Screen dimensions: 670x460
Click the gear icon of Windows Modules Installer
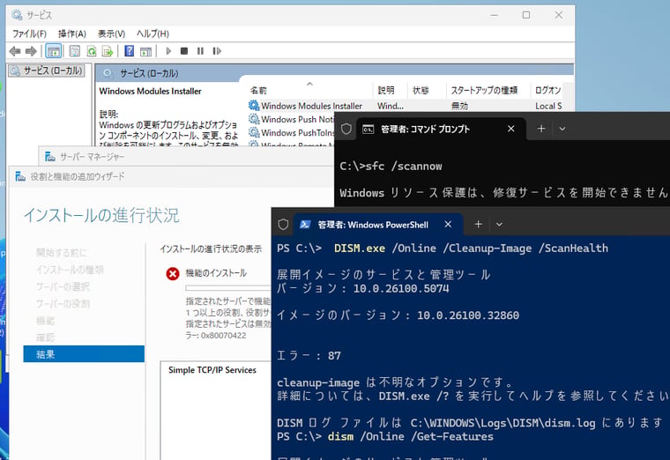[x=254, y=106]
